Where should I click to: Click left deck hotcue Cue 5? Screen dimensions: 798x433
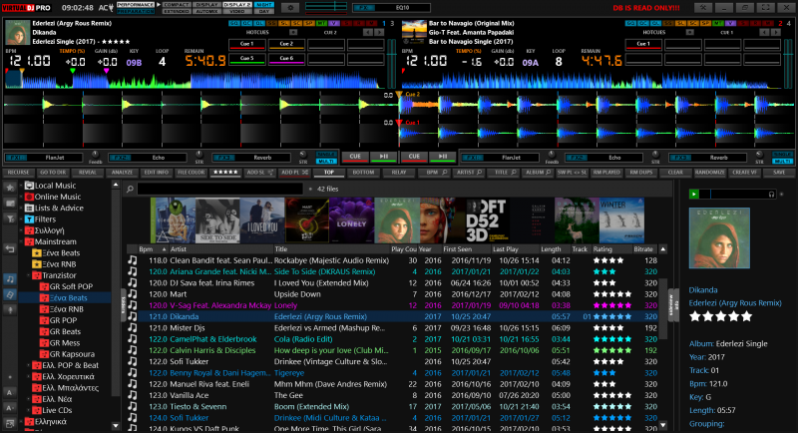click(246, 59)
